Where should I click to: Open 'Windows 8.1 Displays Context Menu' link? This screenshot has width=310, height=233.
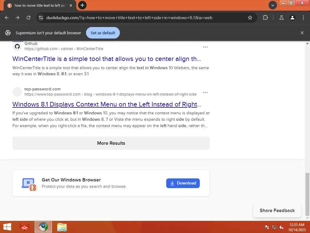click(x=107, y=104)
